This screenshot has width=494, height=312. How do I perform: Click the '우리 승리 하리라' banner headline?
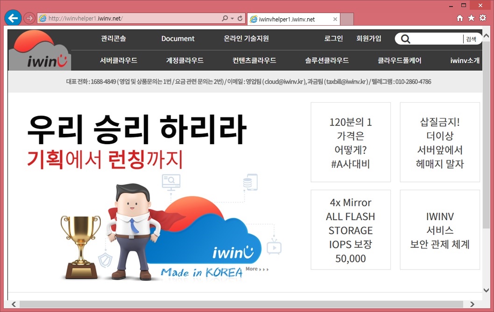pyautogui.click(x=137, y=130)
